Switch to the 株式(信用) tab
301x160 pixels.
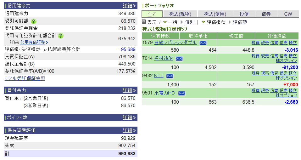[x=215, y=14]
